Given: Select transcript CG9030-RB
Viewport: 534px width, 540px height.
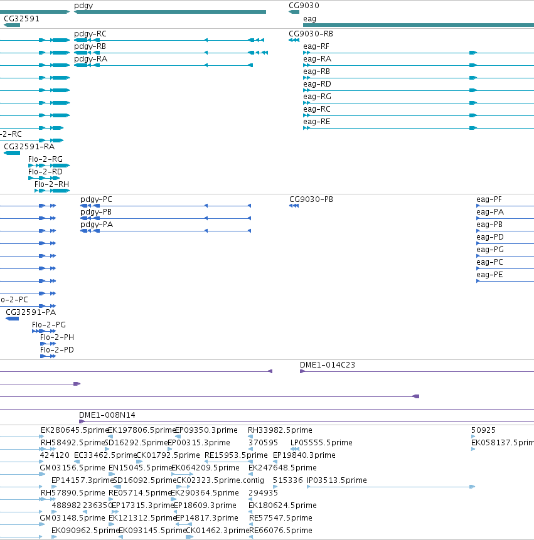Looking at the screenshot, I should [x=294, y=40].
